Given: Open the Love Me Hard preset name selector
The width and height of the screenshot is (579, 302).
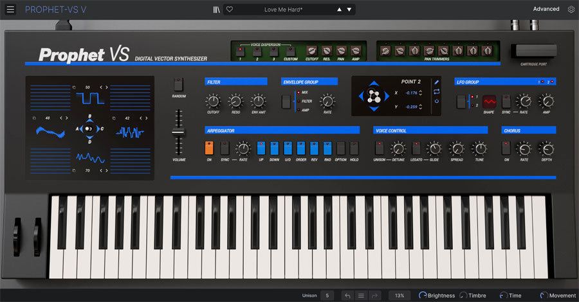Looking at the screenshot, I should [x=283, y=10].
